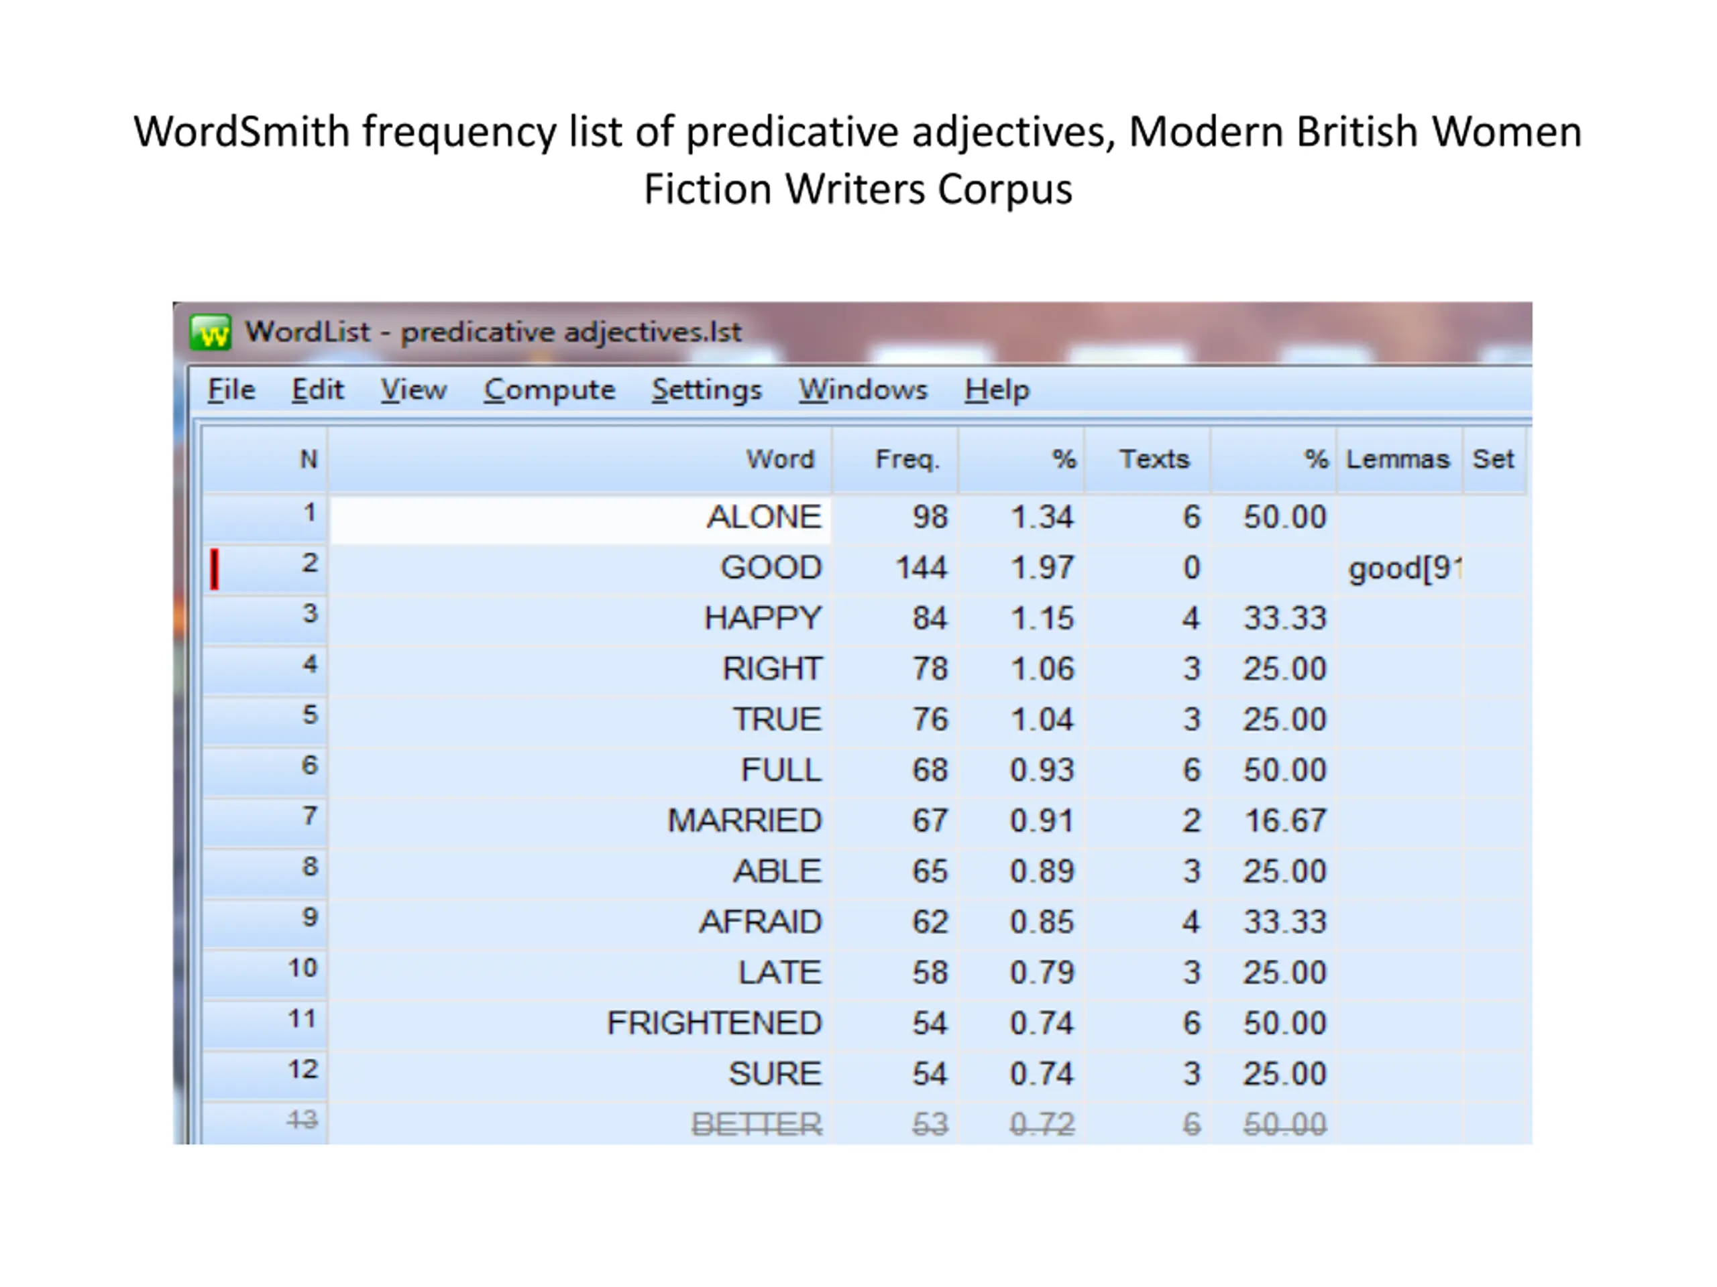Select the word FRIGHTENED

click(714, 1024)
